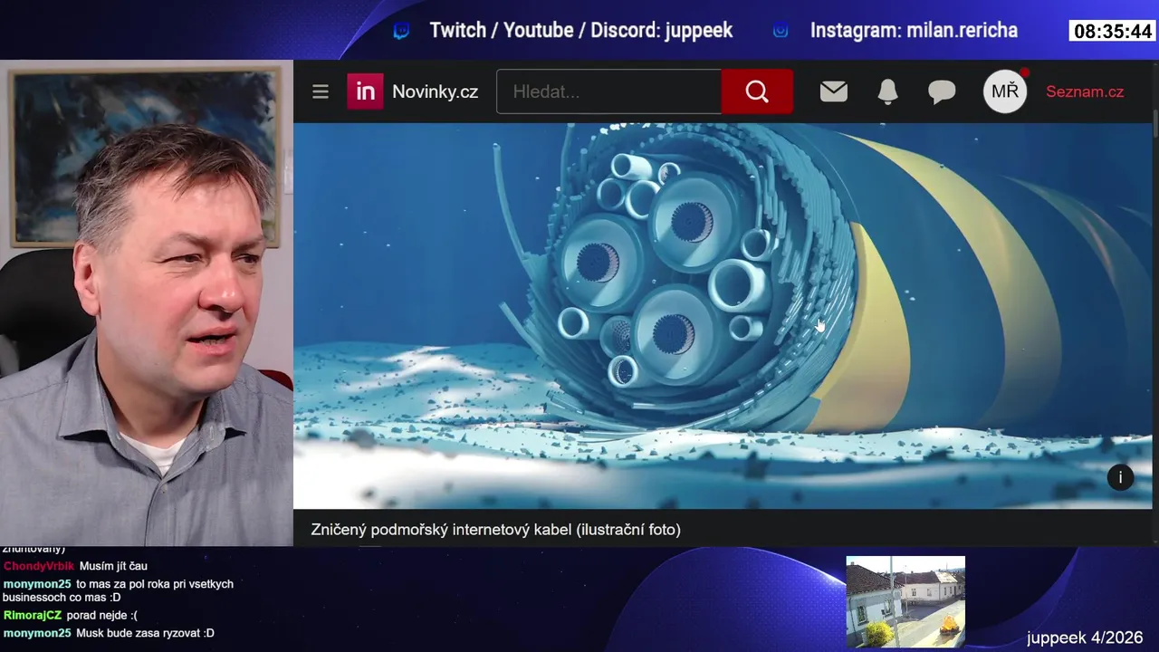1159x652 pixels.
Task: Go to Novinky.cz homepage text link
Action: click(435, 91)
